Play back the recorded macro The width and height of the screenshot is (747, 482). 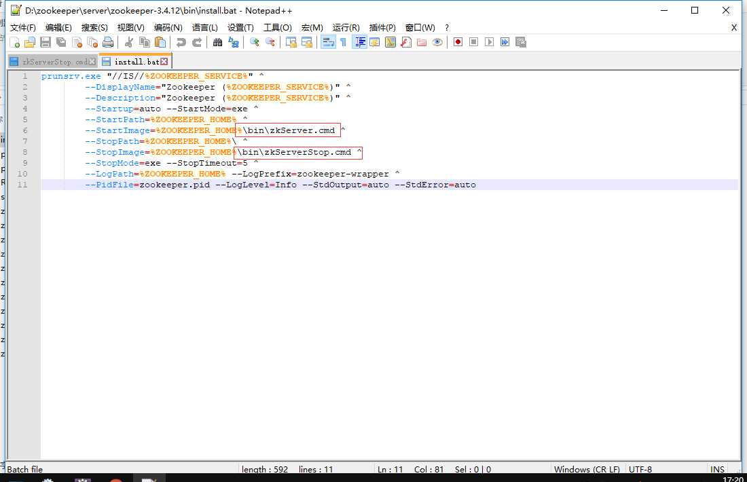click(489, 42)
